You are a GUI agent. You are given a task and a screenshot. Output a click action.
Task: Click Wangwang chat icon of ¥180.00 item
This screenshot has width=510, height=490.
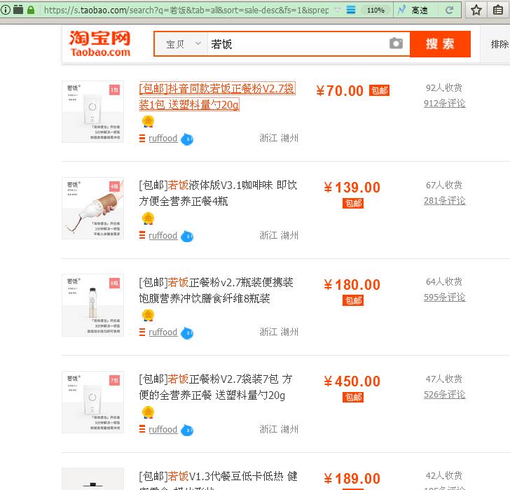tap(186, 333)
